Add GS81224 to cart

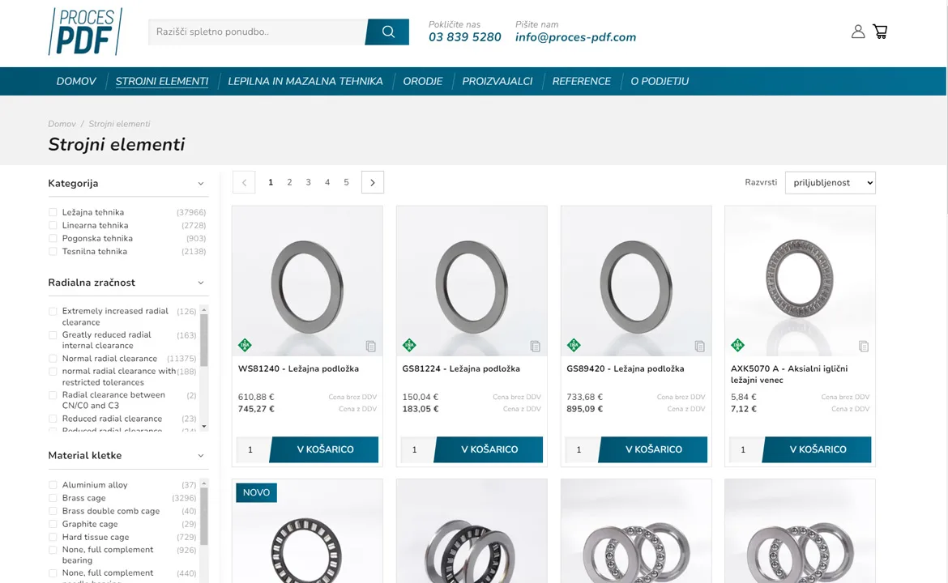[489, 449]
